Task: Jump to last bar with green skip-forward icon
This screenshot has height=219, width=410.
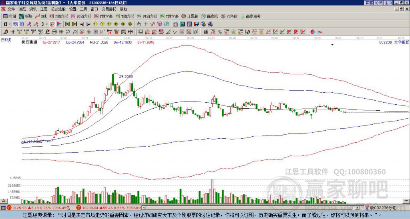Action: tap(74, 24)
